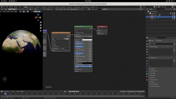The image size is (176, 99).
Task: Toggle viewport visibility eye for Sun
Action: [172, 19]
